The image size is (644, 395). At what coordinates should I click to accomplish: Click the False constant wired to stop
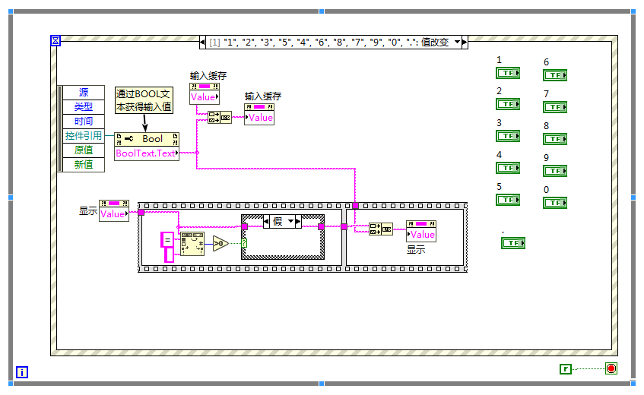(566, 369)
